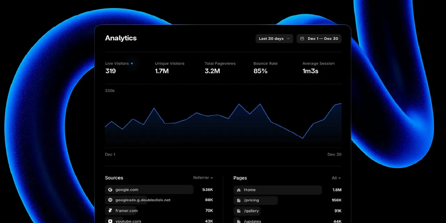Select the Framer logo beside framer.com
The image size is (446, 223).
click(x=110, y=210)
